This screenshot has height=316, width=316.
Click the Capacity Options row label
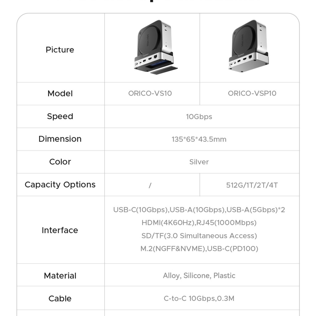click(x=60, y=185)
